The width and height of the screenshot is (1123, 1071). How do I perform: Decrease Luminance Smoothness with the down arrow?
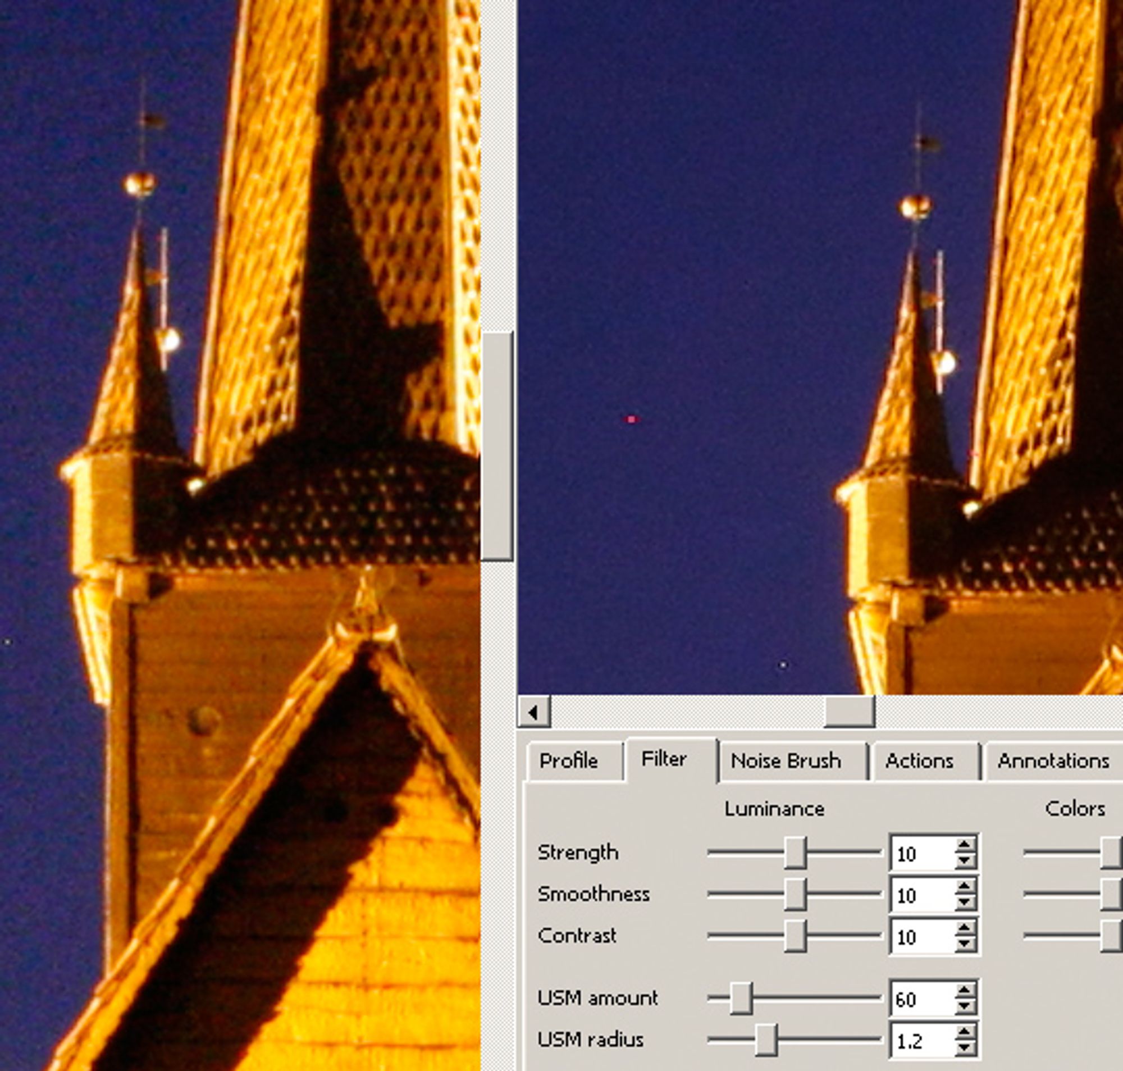(x=966, y=903)
